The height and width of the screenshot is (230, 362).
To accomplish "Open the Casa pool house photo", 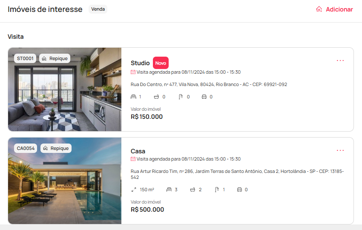I will tap(65, 181).
